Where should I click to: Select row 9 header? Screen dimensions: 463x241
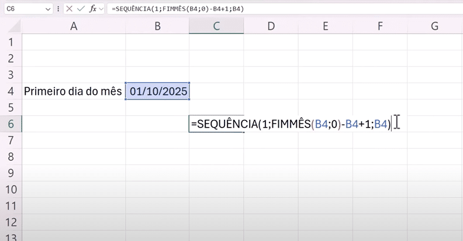click(11, 173)
